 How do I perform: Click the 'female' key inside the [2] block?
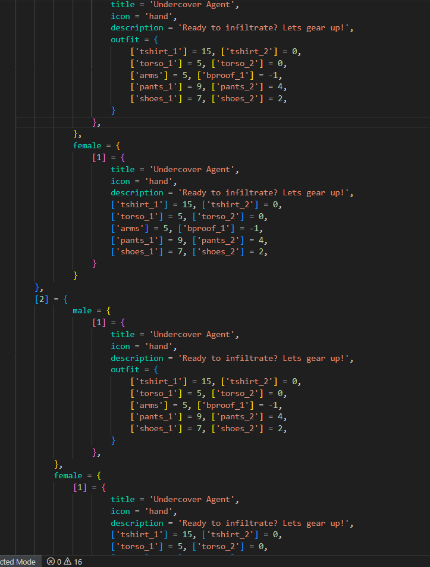tap(68, 475)
